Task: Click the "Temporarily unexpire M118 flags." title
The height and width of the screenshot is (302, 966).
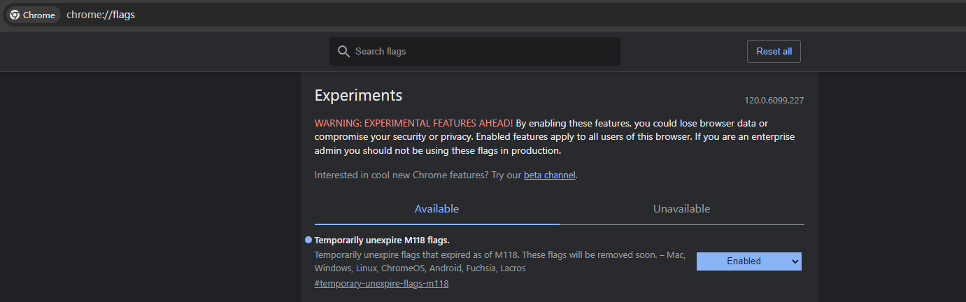Action: tap(382, 240)
